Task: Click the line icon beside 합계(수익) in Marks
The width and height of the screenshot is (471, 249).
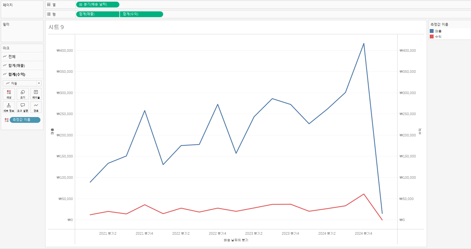Action: coord(5,74)
